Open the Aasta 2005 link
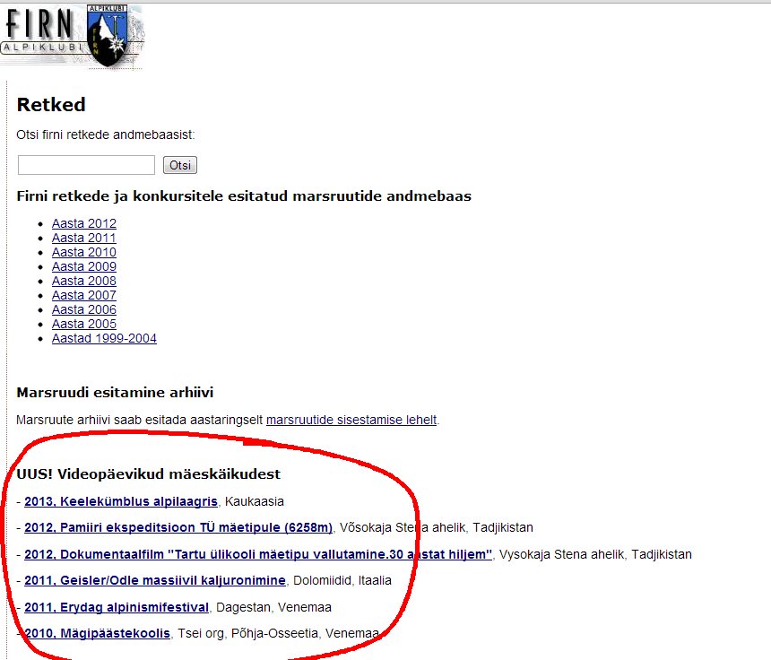The image size is (771, 660). (x=84, y=324)
